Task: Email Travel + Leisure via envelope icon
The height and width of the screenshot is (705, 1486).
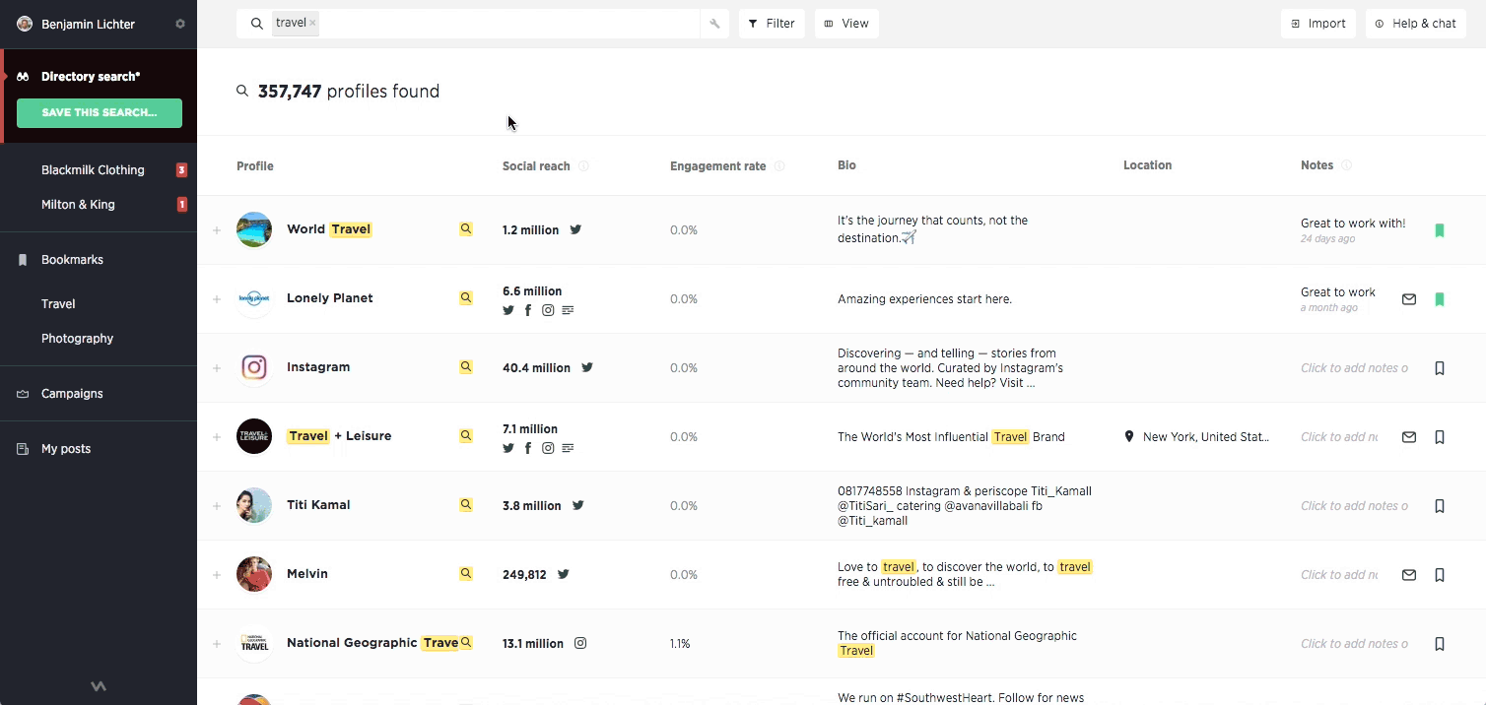Action: (1409, 437)
